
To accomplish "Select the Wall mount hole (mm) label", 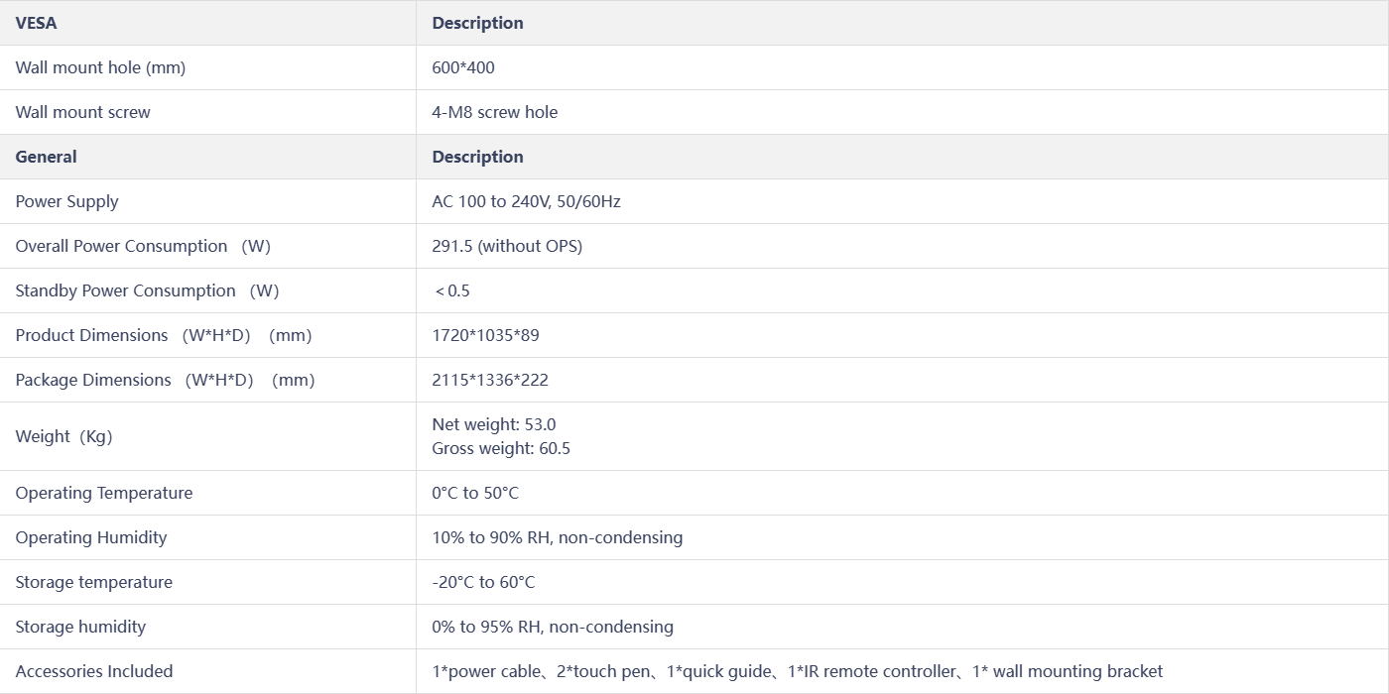I will [100, 67].
